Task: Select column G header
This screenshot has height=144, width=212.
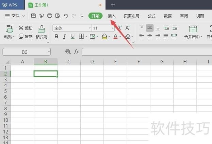Action: [162, 62]
